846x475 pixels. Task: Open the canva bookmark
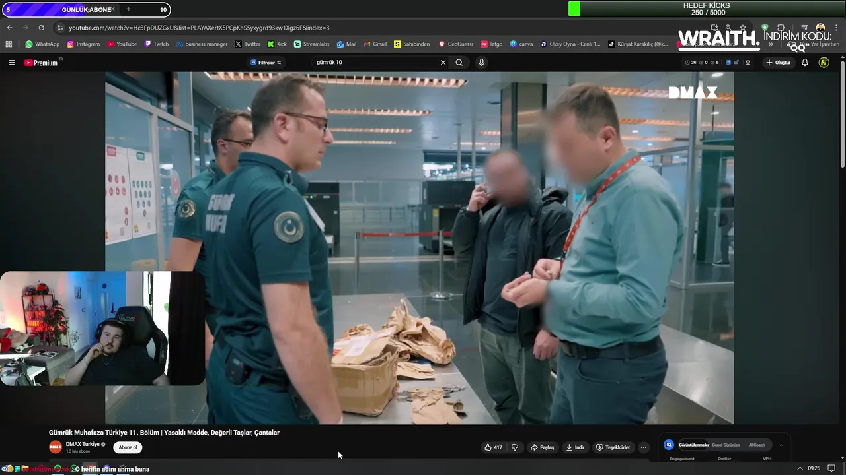point(521,44)
